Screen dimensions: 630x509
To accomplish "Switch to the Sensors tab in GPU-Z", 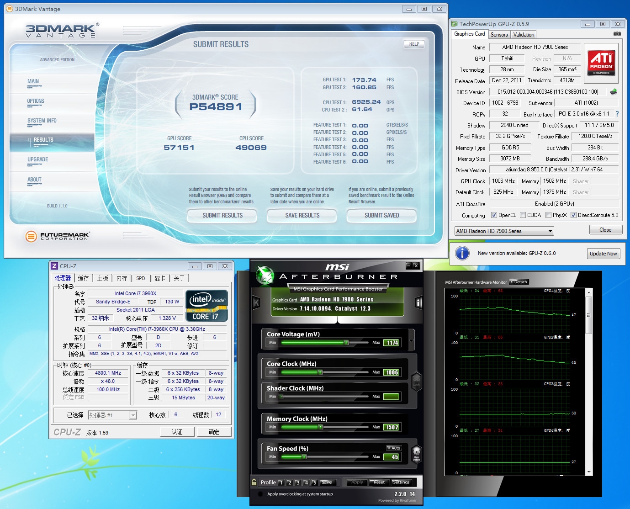I will pyautogui.click(x=499, y=35).
